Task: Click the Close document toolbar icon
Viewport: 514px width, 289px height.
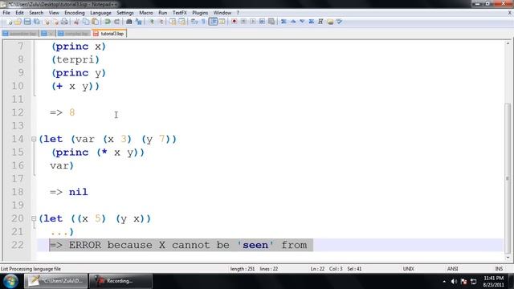Action: tap(47, 22)
